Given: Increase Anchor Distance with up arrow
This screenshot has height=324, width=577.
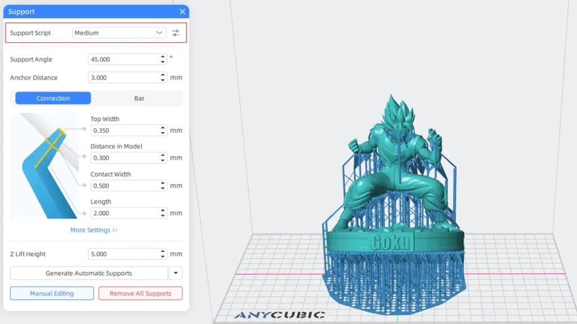Looking at the screenshot, I should 163,75.
